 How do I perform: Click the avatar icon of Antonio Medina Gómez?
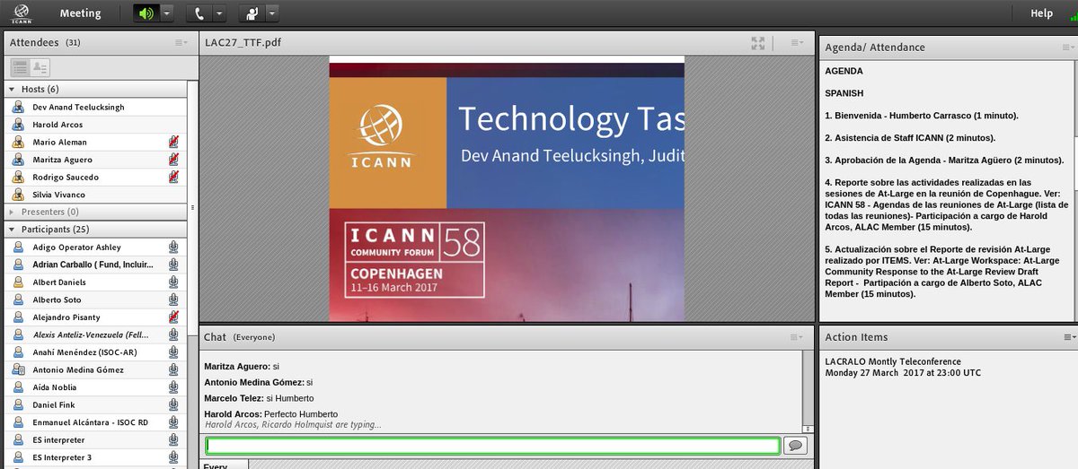pyautogui.click(x=17, y=369)
